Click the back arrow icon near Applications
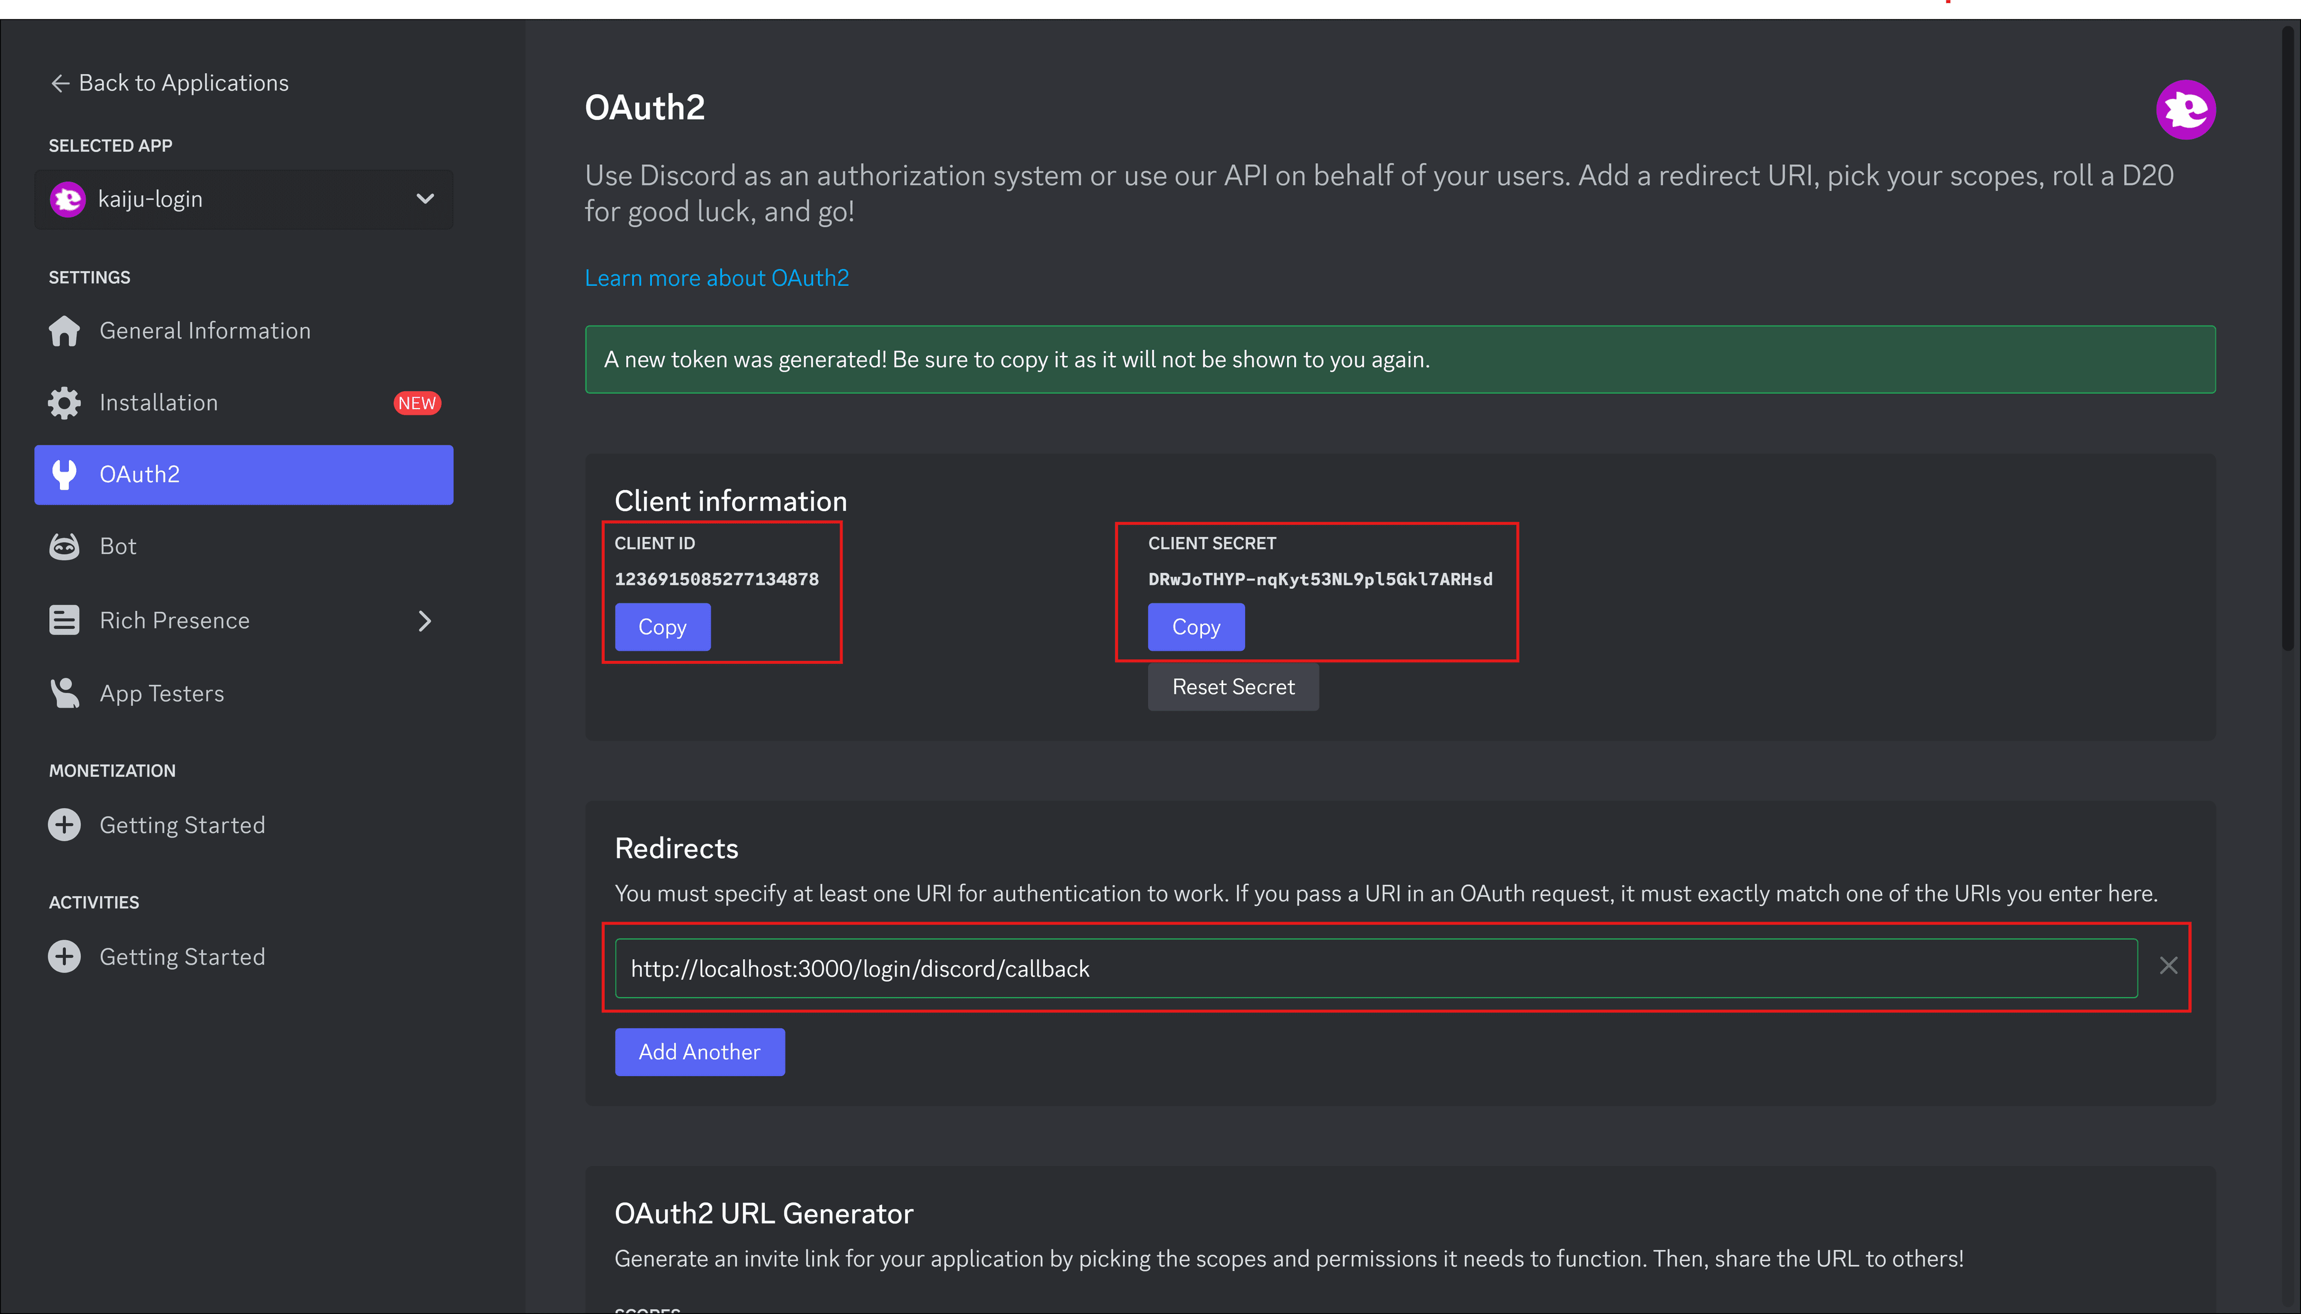Image resolution: width=2301 pixels, height=1314 pixels. [x=61, y=83]
